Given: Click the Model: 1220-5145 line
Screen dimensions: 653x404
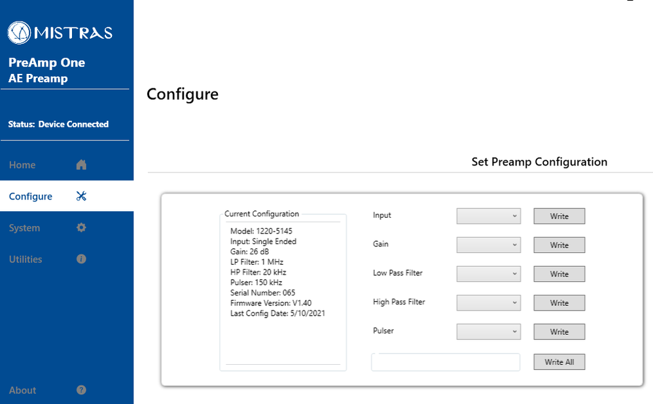Looking at the screenshot, I should pos(261,231).
